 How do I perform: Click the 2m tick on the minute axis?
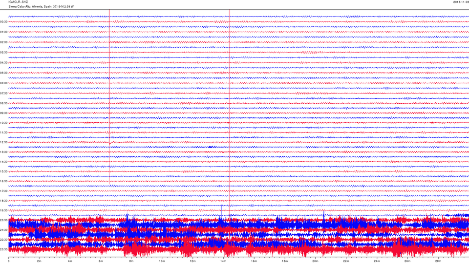[x=39, y=261]
